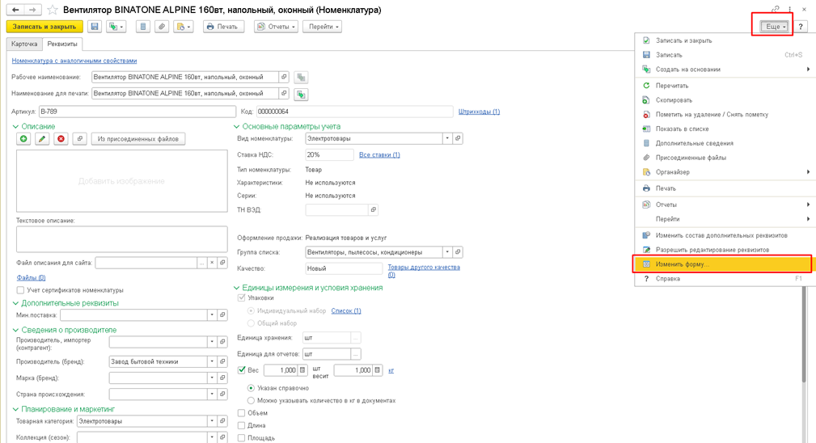The image size is (816, 443).
Task: Click the red delete image icon
Action: [61, 139]
